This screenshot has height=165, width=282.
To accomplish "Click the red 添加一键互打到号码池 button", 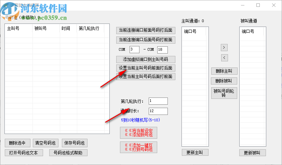I will [x=138, y=147].
